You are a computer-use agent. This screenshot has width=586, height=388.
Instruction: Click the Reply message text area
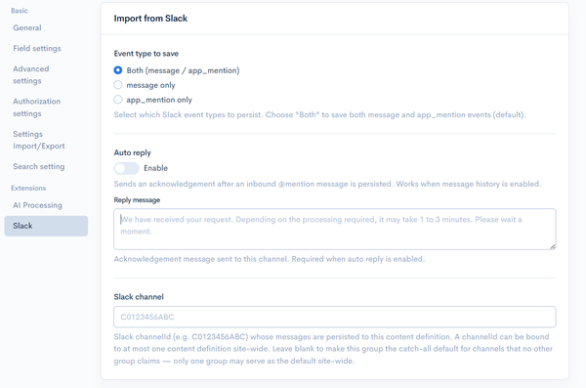(x=334, y=229)
